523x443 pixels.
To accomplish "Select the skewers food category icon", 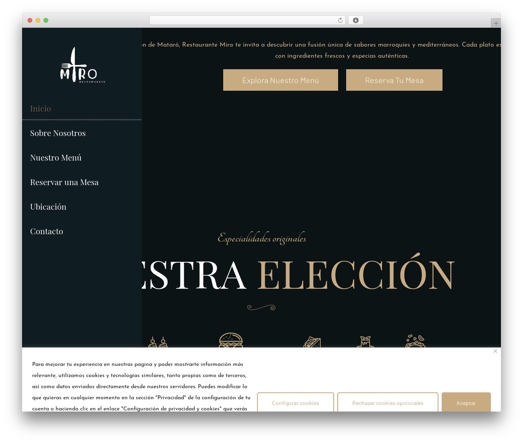I will click(x=158, y=342).
